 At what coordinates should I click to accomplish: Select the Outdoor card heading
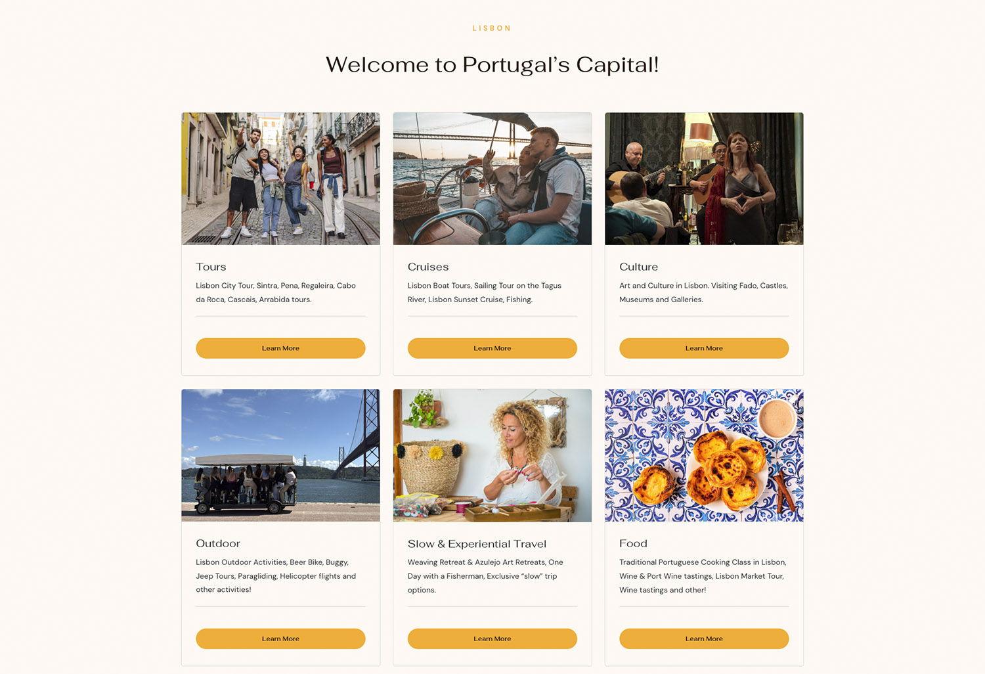[x=218, y=543]
